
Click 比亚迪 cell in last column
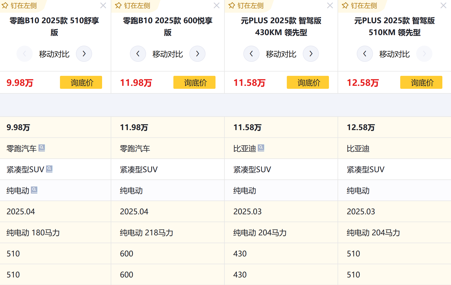coord(395,148)
